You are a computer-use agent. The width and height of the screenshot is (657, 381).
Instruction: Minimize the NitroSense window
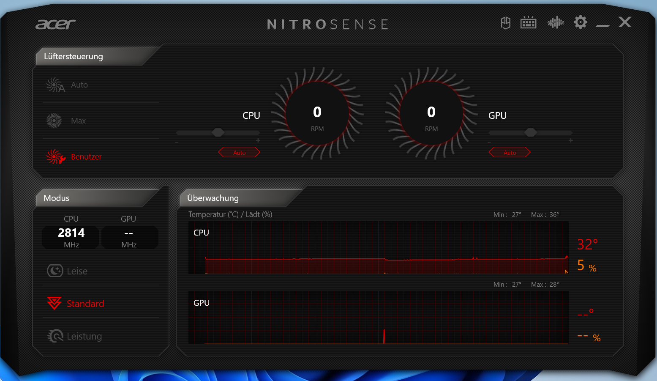(602, 24)
